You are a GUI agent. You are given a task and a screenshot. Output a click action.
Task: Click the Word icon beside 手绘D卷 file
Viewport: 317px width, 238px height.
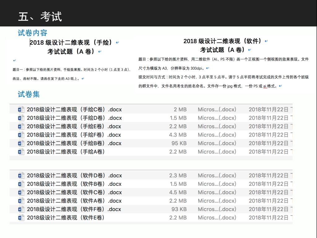pyautogui.click(x=21, y=118)
